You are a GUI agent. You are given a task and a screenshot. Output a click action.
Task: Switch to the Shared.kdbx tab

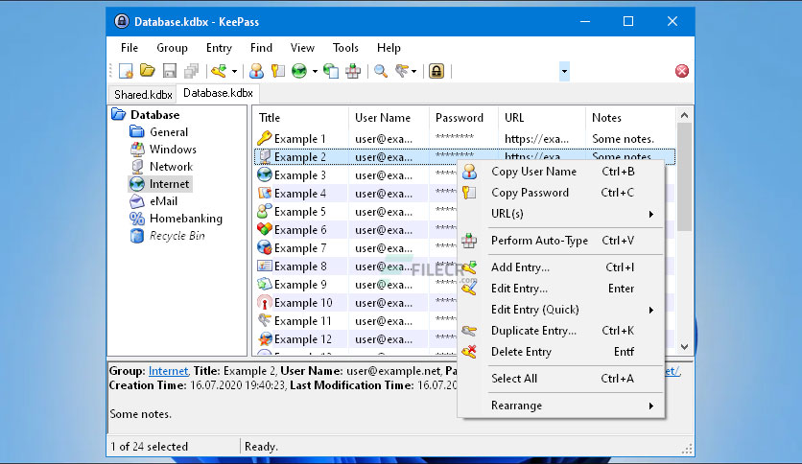tap(144, 94)
